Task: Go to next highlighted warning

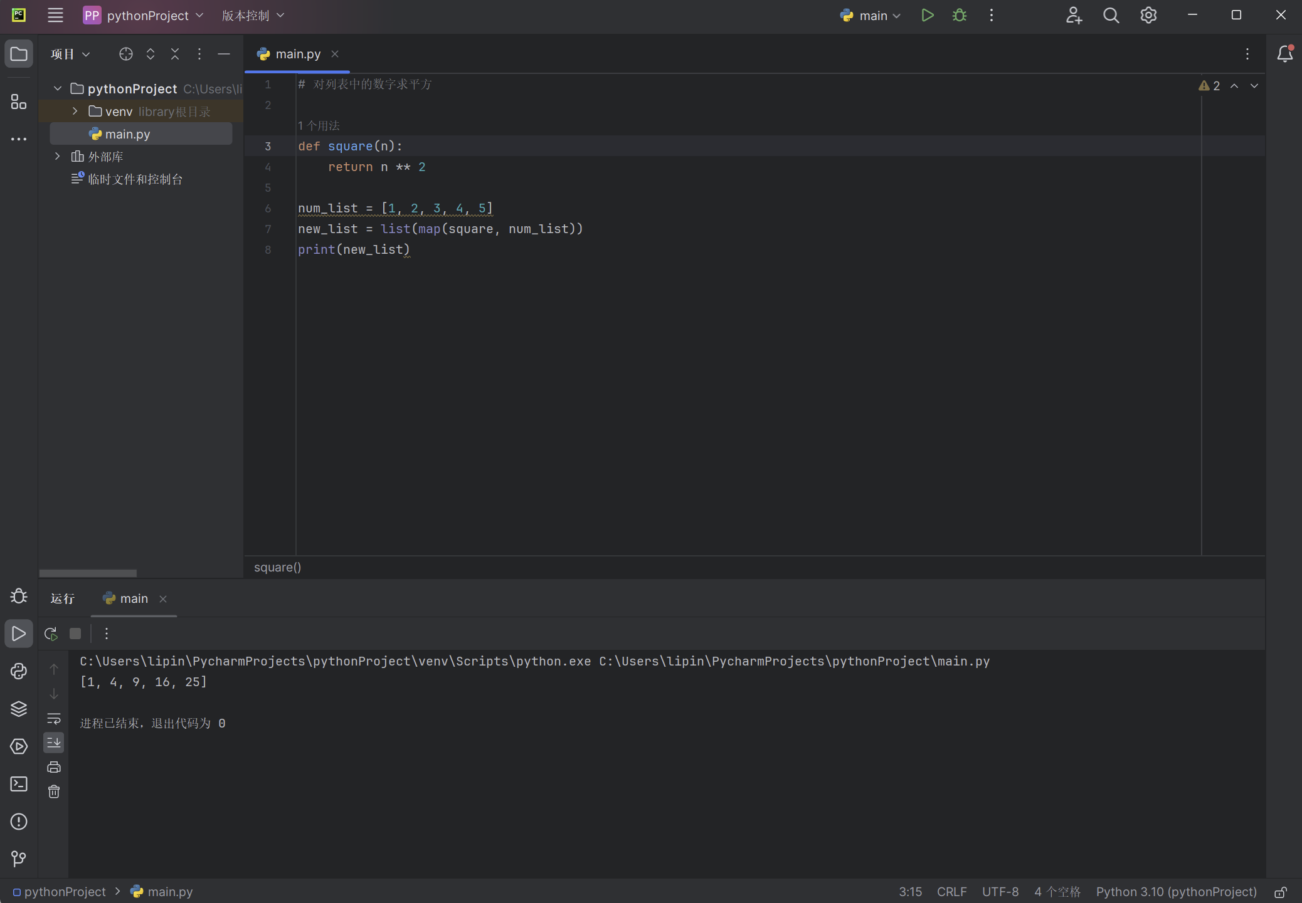Action: [1254, 86]
